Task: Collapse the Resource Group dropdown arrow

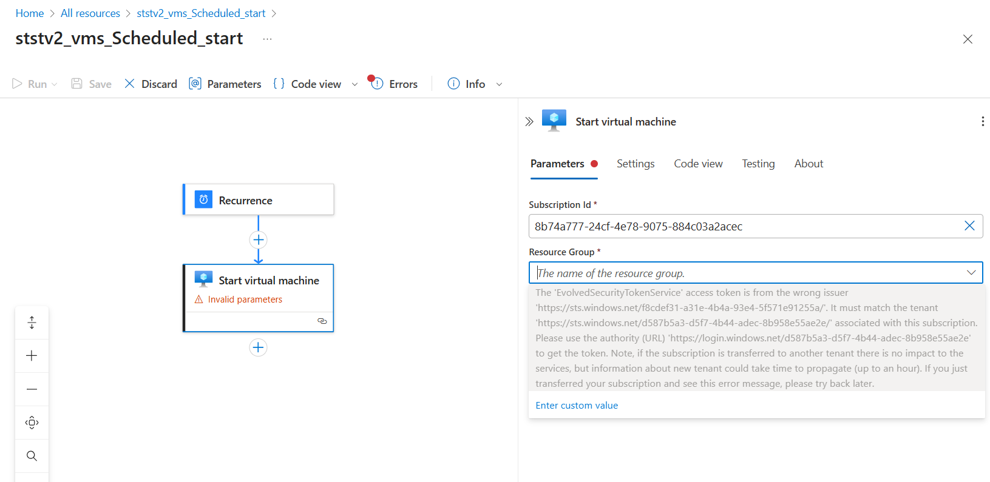Action: [x=971, y=273]
